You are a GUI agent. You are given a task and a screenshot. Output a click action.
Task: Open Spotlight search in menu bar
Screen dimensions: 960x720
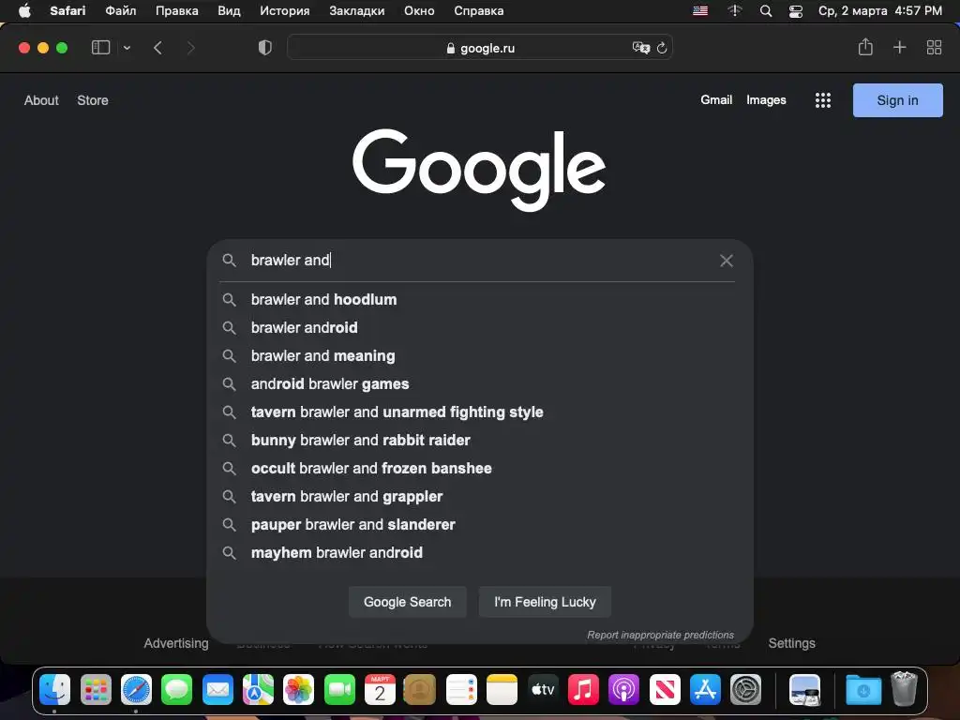[765, 11]
